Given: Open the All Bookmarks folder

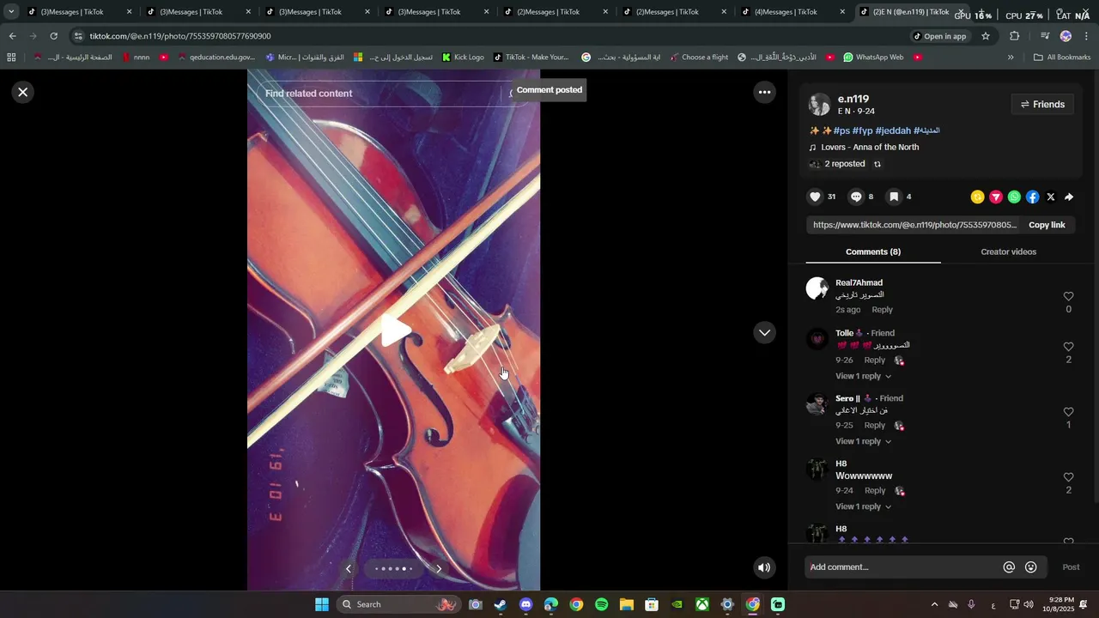Looking at the screenshot, I should tap(1062, 58).
